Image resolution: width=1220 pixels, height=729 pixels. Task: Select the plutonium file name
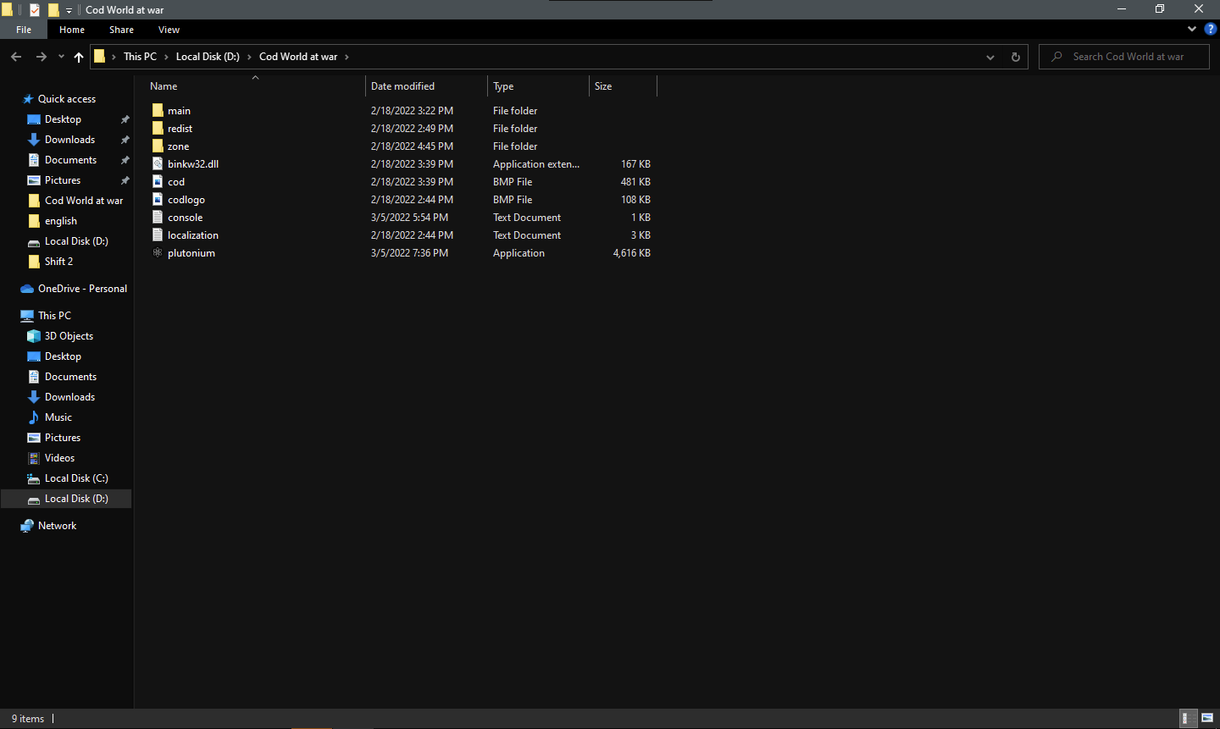coord(191,253)
